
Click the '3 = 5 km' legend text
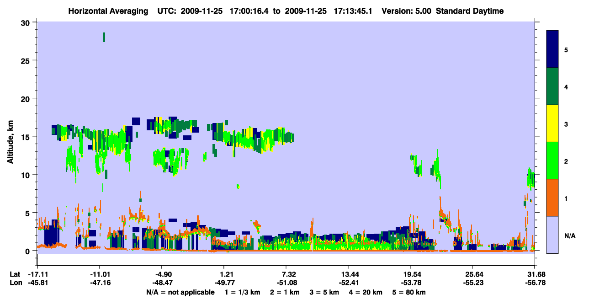tap(324, 292)
